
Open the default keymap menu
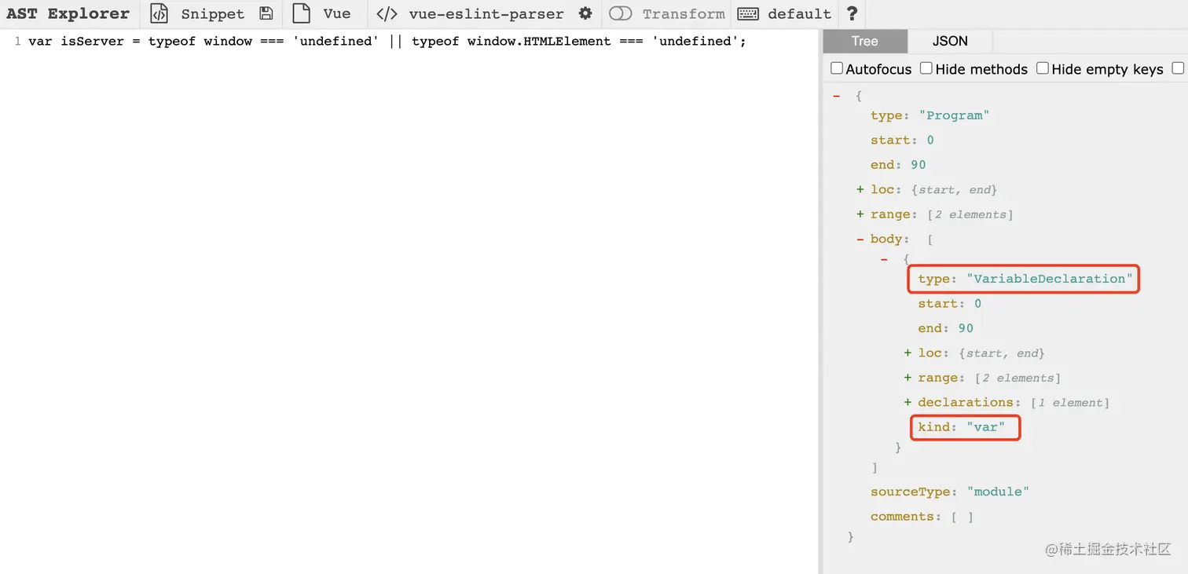pyautogui.click(x=799, y=14)
